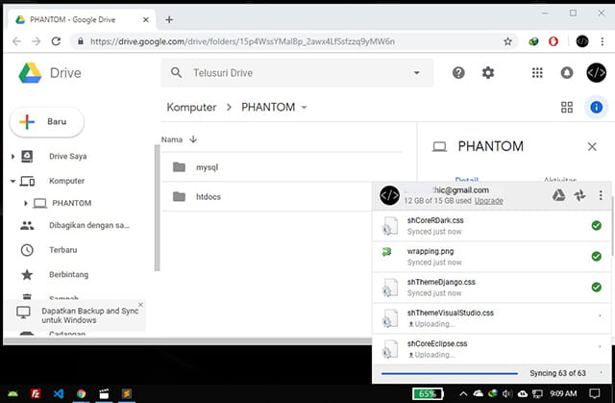Screen dimensions: 615x403
Task: Dismiss the Backup and Sync banner
Action: pos(140,305)
